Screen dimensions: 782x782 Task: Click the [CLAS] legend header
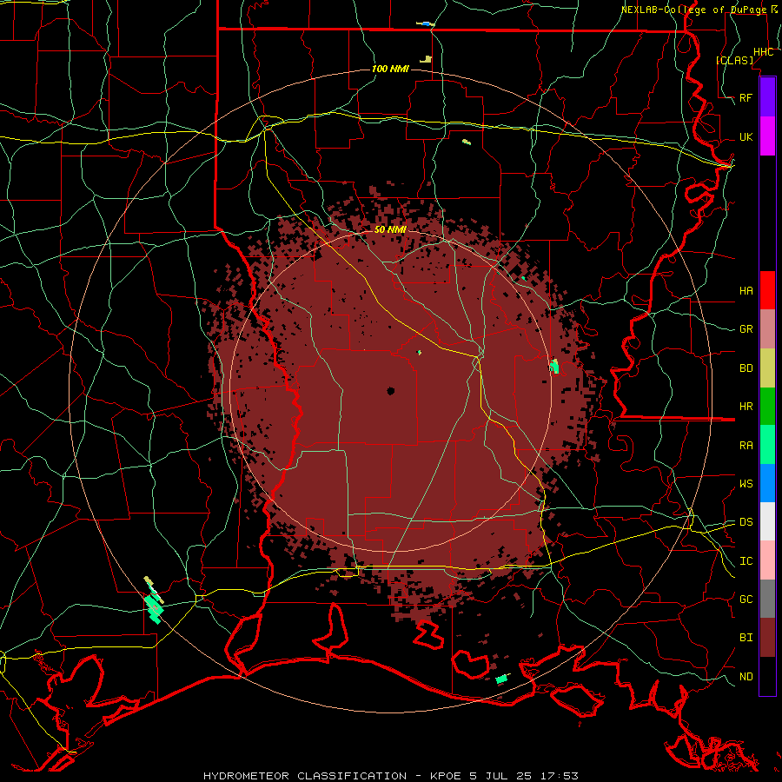pyautogui.click(x=734, y=60)
